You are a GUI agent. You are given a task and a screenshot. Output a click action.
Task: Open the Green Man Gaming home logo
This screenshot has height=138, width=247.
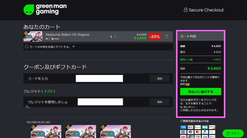point(45,9)
